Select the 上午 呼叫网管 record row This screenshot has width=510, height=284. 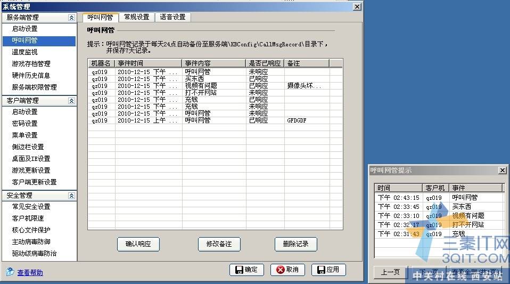tap(215, 120)
